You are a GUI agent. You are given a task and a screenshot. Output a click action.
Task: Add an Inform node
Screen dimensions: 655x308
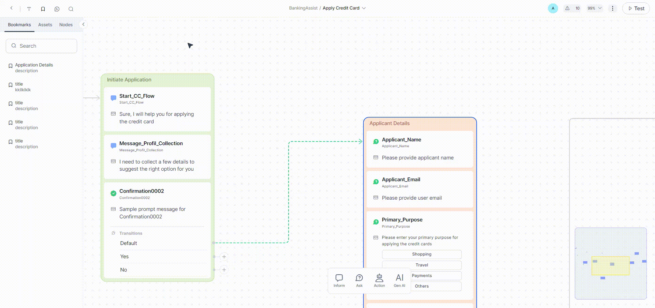coord(339,281)
